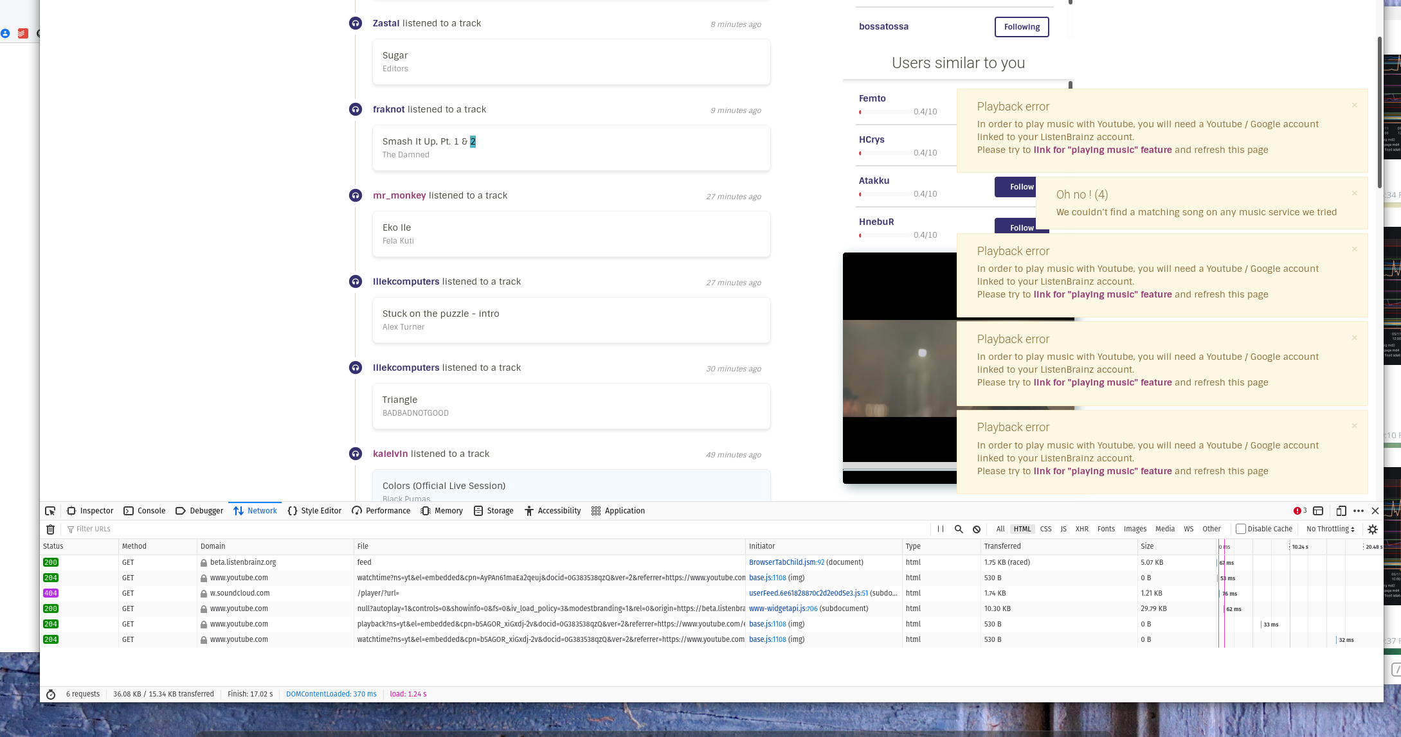Switch to the Console tab
Viewport: 1401px width, 737px height.
[x=145, y=511]
